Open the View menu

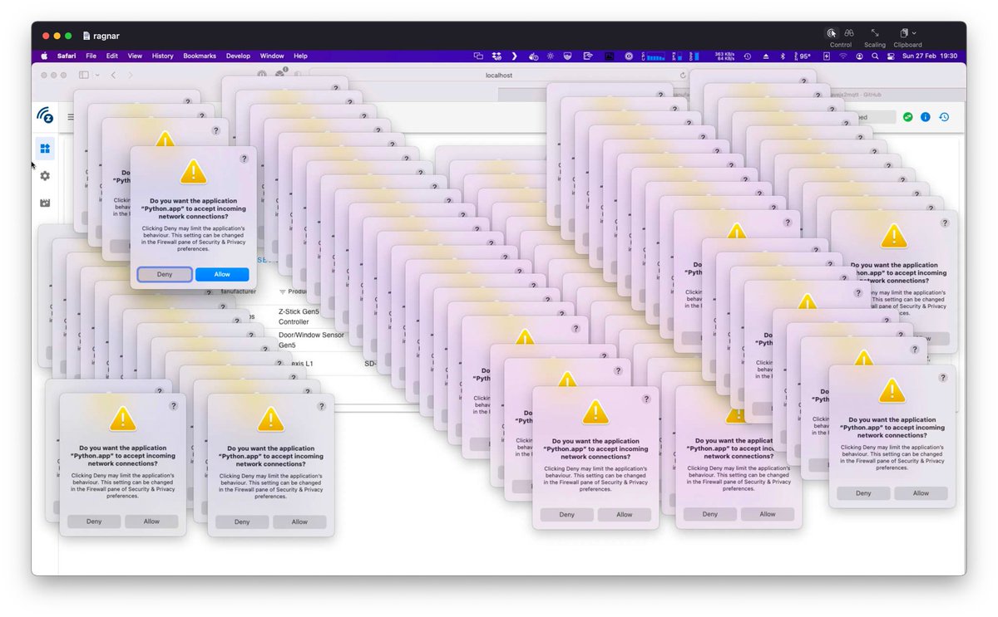(x=135, y=56)
